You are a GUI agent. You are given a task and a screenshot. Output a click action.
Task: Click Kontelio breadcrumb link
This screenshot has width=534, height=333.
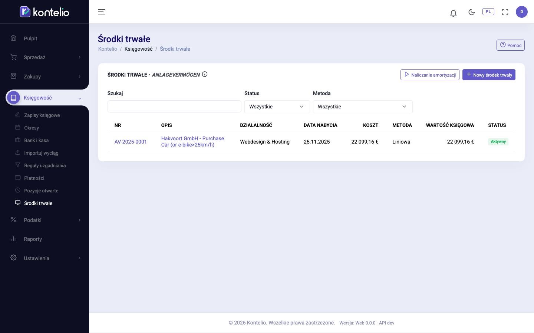coord(108,49)
